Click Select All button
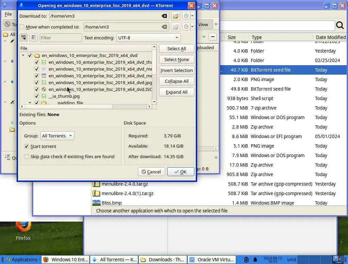Screen dimensions: 348x264 177,49
